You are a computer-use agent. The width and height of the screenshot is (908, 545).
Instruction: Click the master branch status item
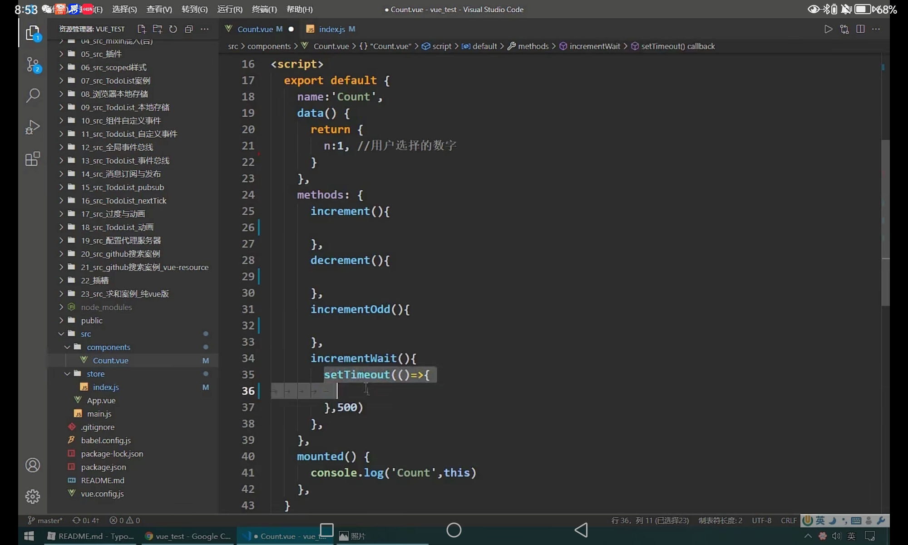coord(45,520)
